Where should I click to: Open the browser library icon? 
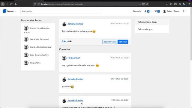(x=171, y=4)
